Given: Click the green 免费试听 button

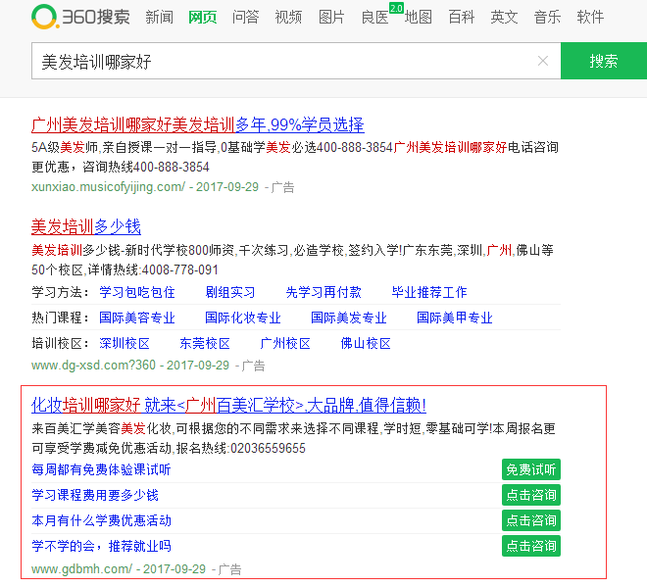Looking at the screenshot, I should (530, 469).
